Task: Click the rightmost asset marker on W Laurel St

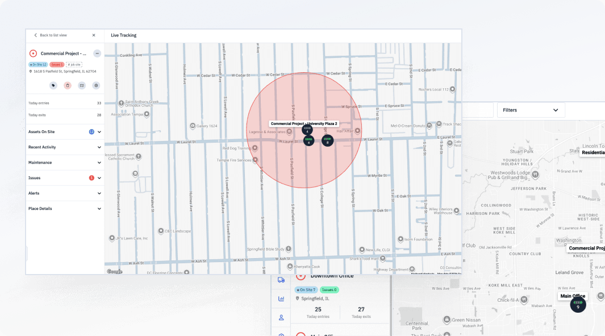Action: (x=328, y=140)
